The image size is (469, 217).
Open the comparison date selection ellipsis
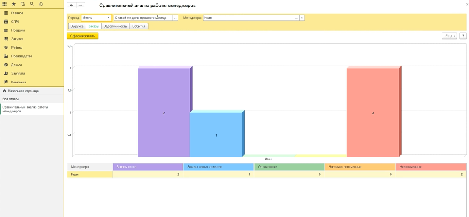(x=175, y=18)
